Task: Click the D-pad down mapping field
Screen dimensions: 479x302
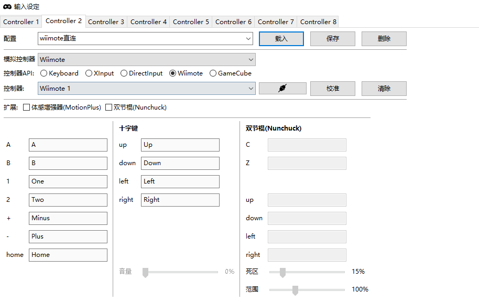Action: pos(180,163)
